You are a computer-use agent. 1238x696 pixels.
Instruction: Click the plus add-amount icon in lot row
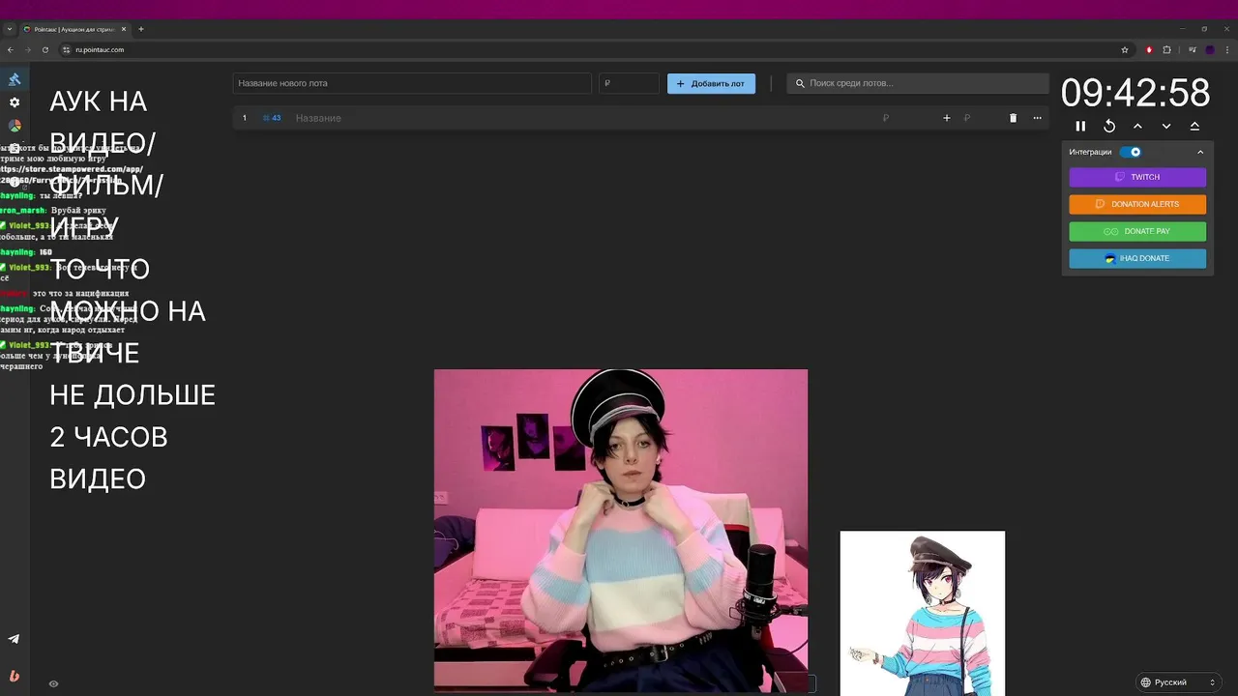(x=947, y=118)
